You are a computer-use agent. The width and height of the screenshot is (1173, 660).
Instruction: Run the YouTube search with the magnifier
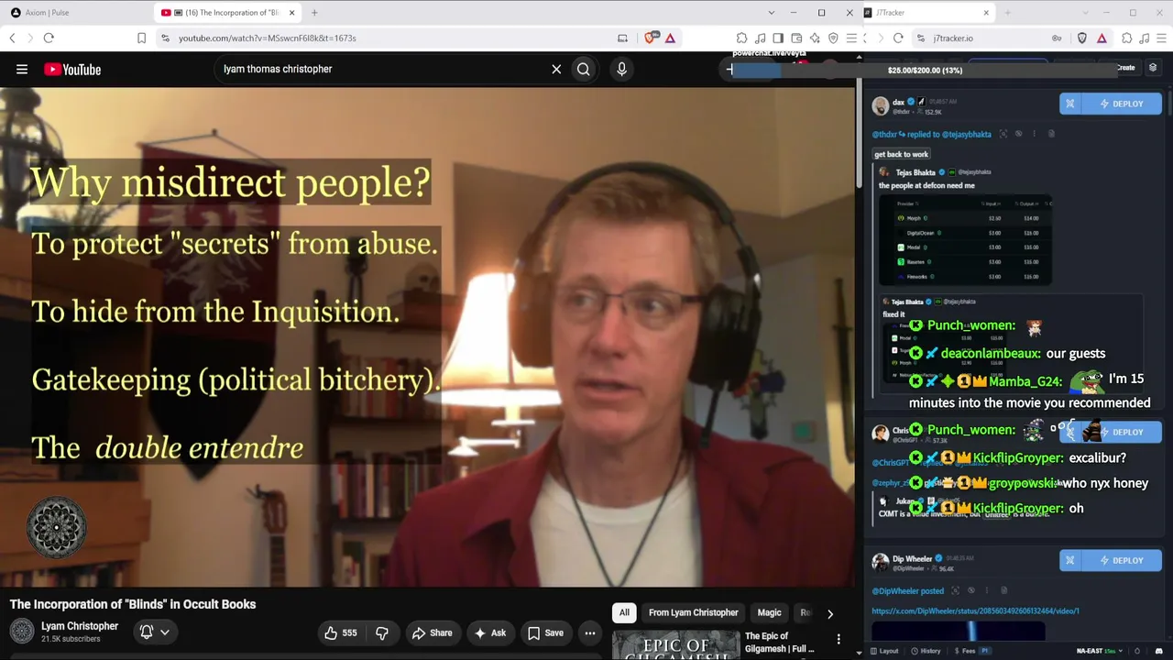(584, 69)
